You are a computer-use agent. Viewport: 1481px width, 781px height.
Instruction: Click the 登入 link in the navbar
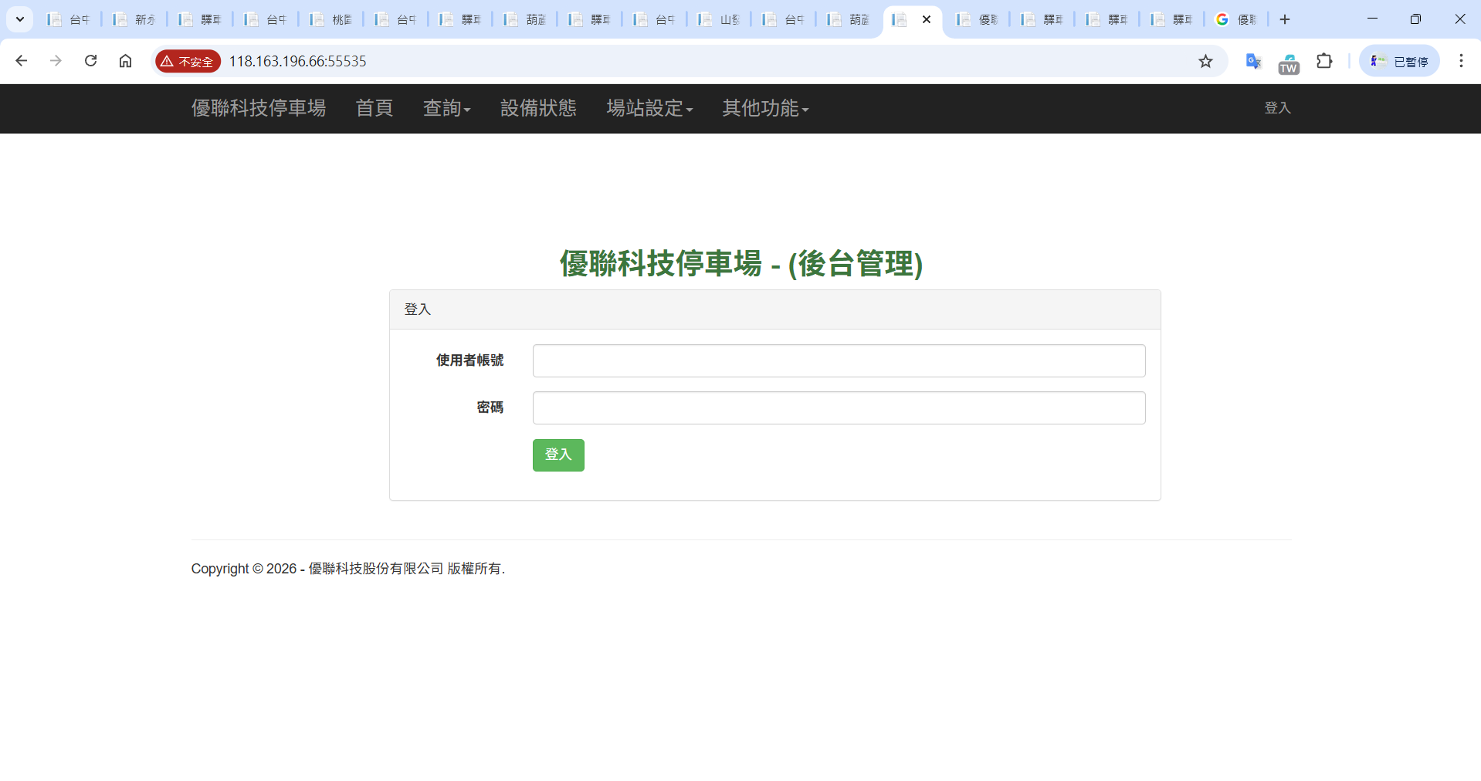[1277, 108]
